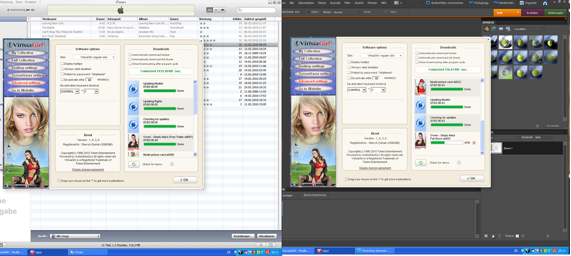This screenshot has height=256, width=571.
Task: Enable 'Always start disabled' in dialog over iTunes
Action: point(62,69)
